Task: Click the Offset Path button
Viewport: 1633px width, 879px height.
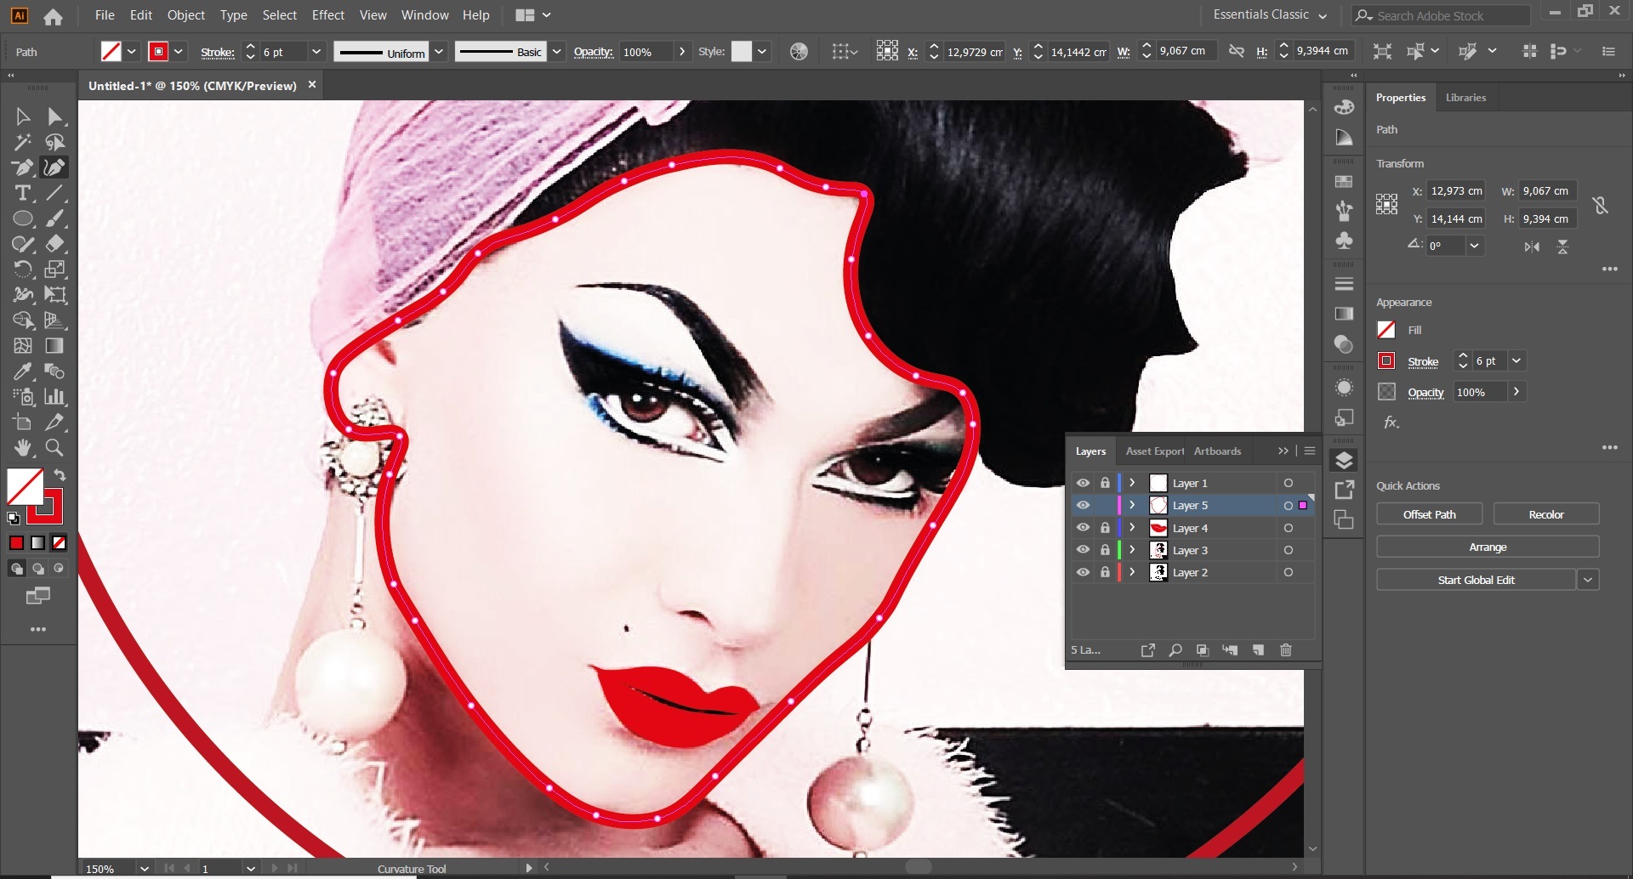Action: (1429, 514)
